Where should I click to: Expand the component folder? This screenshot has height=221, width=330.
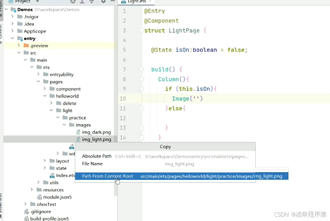pyautogui.click(x=45, y=89)
